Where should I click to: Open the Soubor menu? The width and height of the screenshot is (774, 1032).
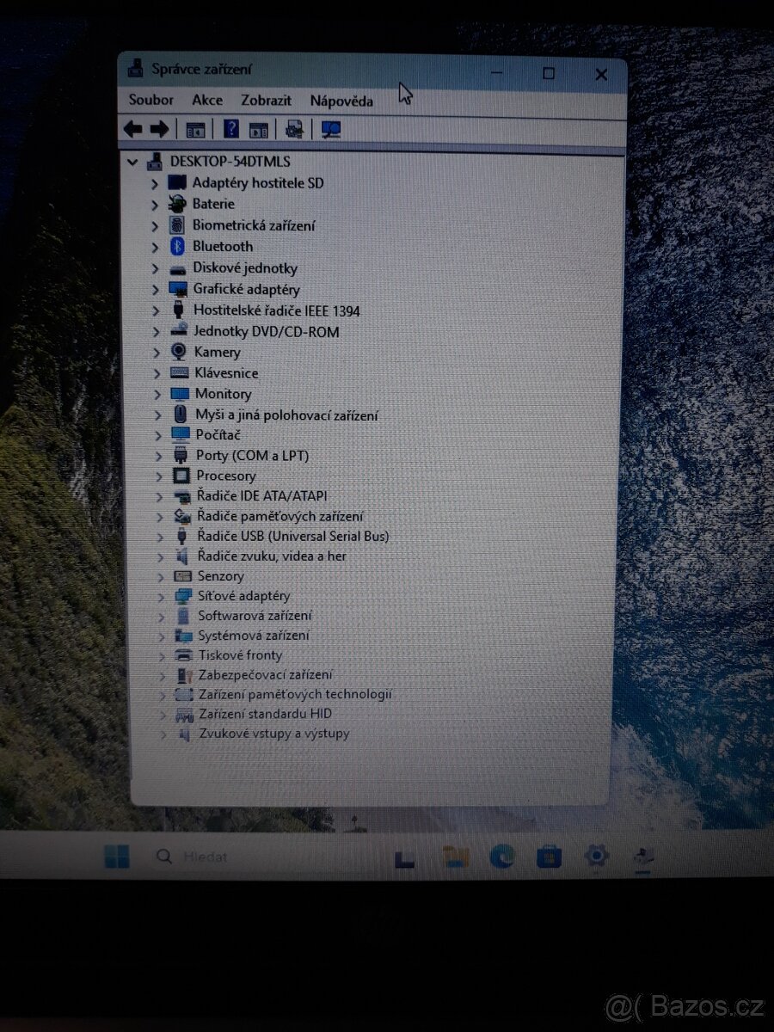[x=150, y=101]
